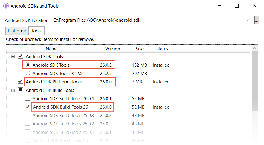Click the SDK location path field
This screenshot has width=264, height=145.
pyautogui.click(x=148, y=20)
